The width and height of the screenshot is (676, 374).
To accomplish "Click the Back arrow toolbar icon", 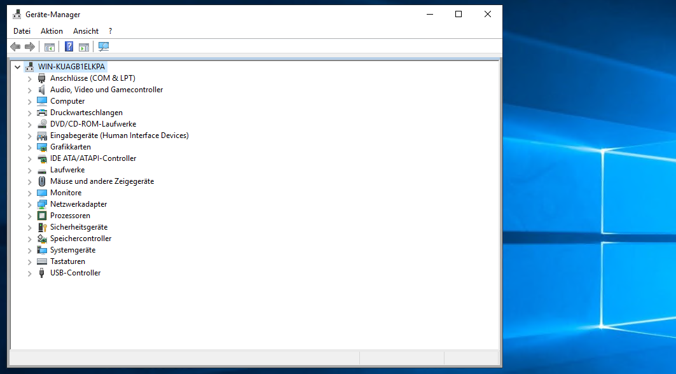I will tap(15, 46).
